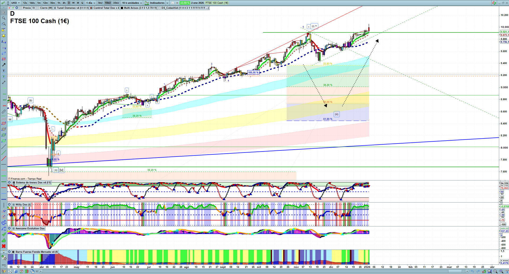Screen dimensions: 509x274
Task: Click the red X delete icon
Action: pos(3,246)
